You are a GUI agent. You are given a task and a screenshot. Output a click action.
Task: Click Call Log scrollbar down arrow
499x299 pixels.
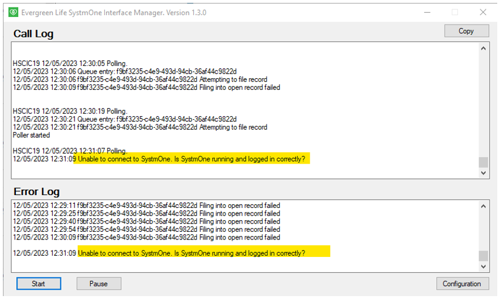(483, 173)
